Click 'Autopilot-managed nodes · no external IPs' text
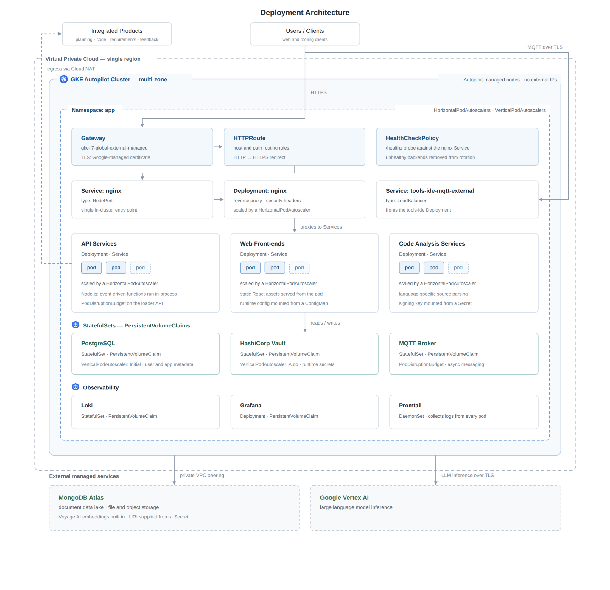This screenshot has width=610, height=590. [x=510, y=80]
